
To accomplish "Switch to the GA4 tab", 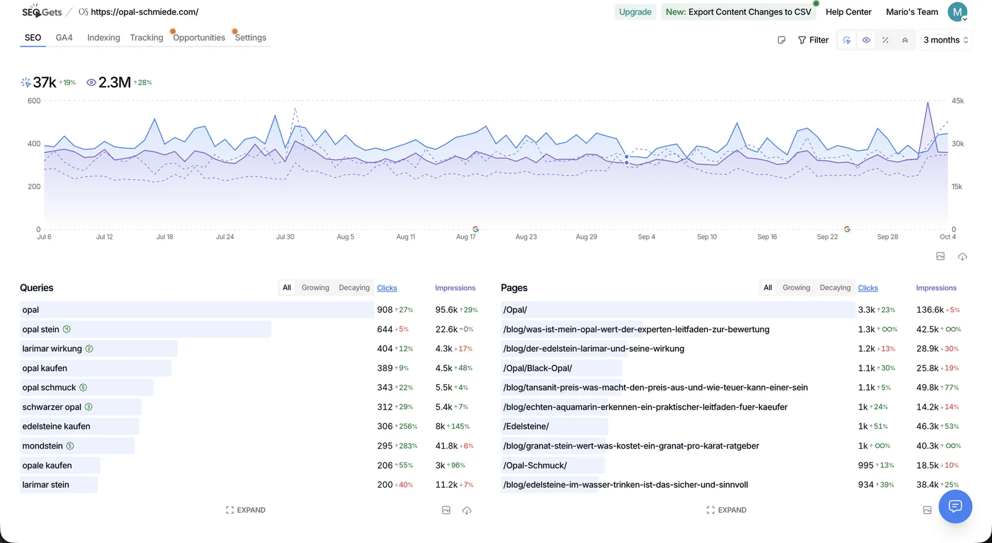I will (x=64, y=37).
